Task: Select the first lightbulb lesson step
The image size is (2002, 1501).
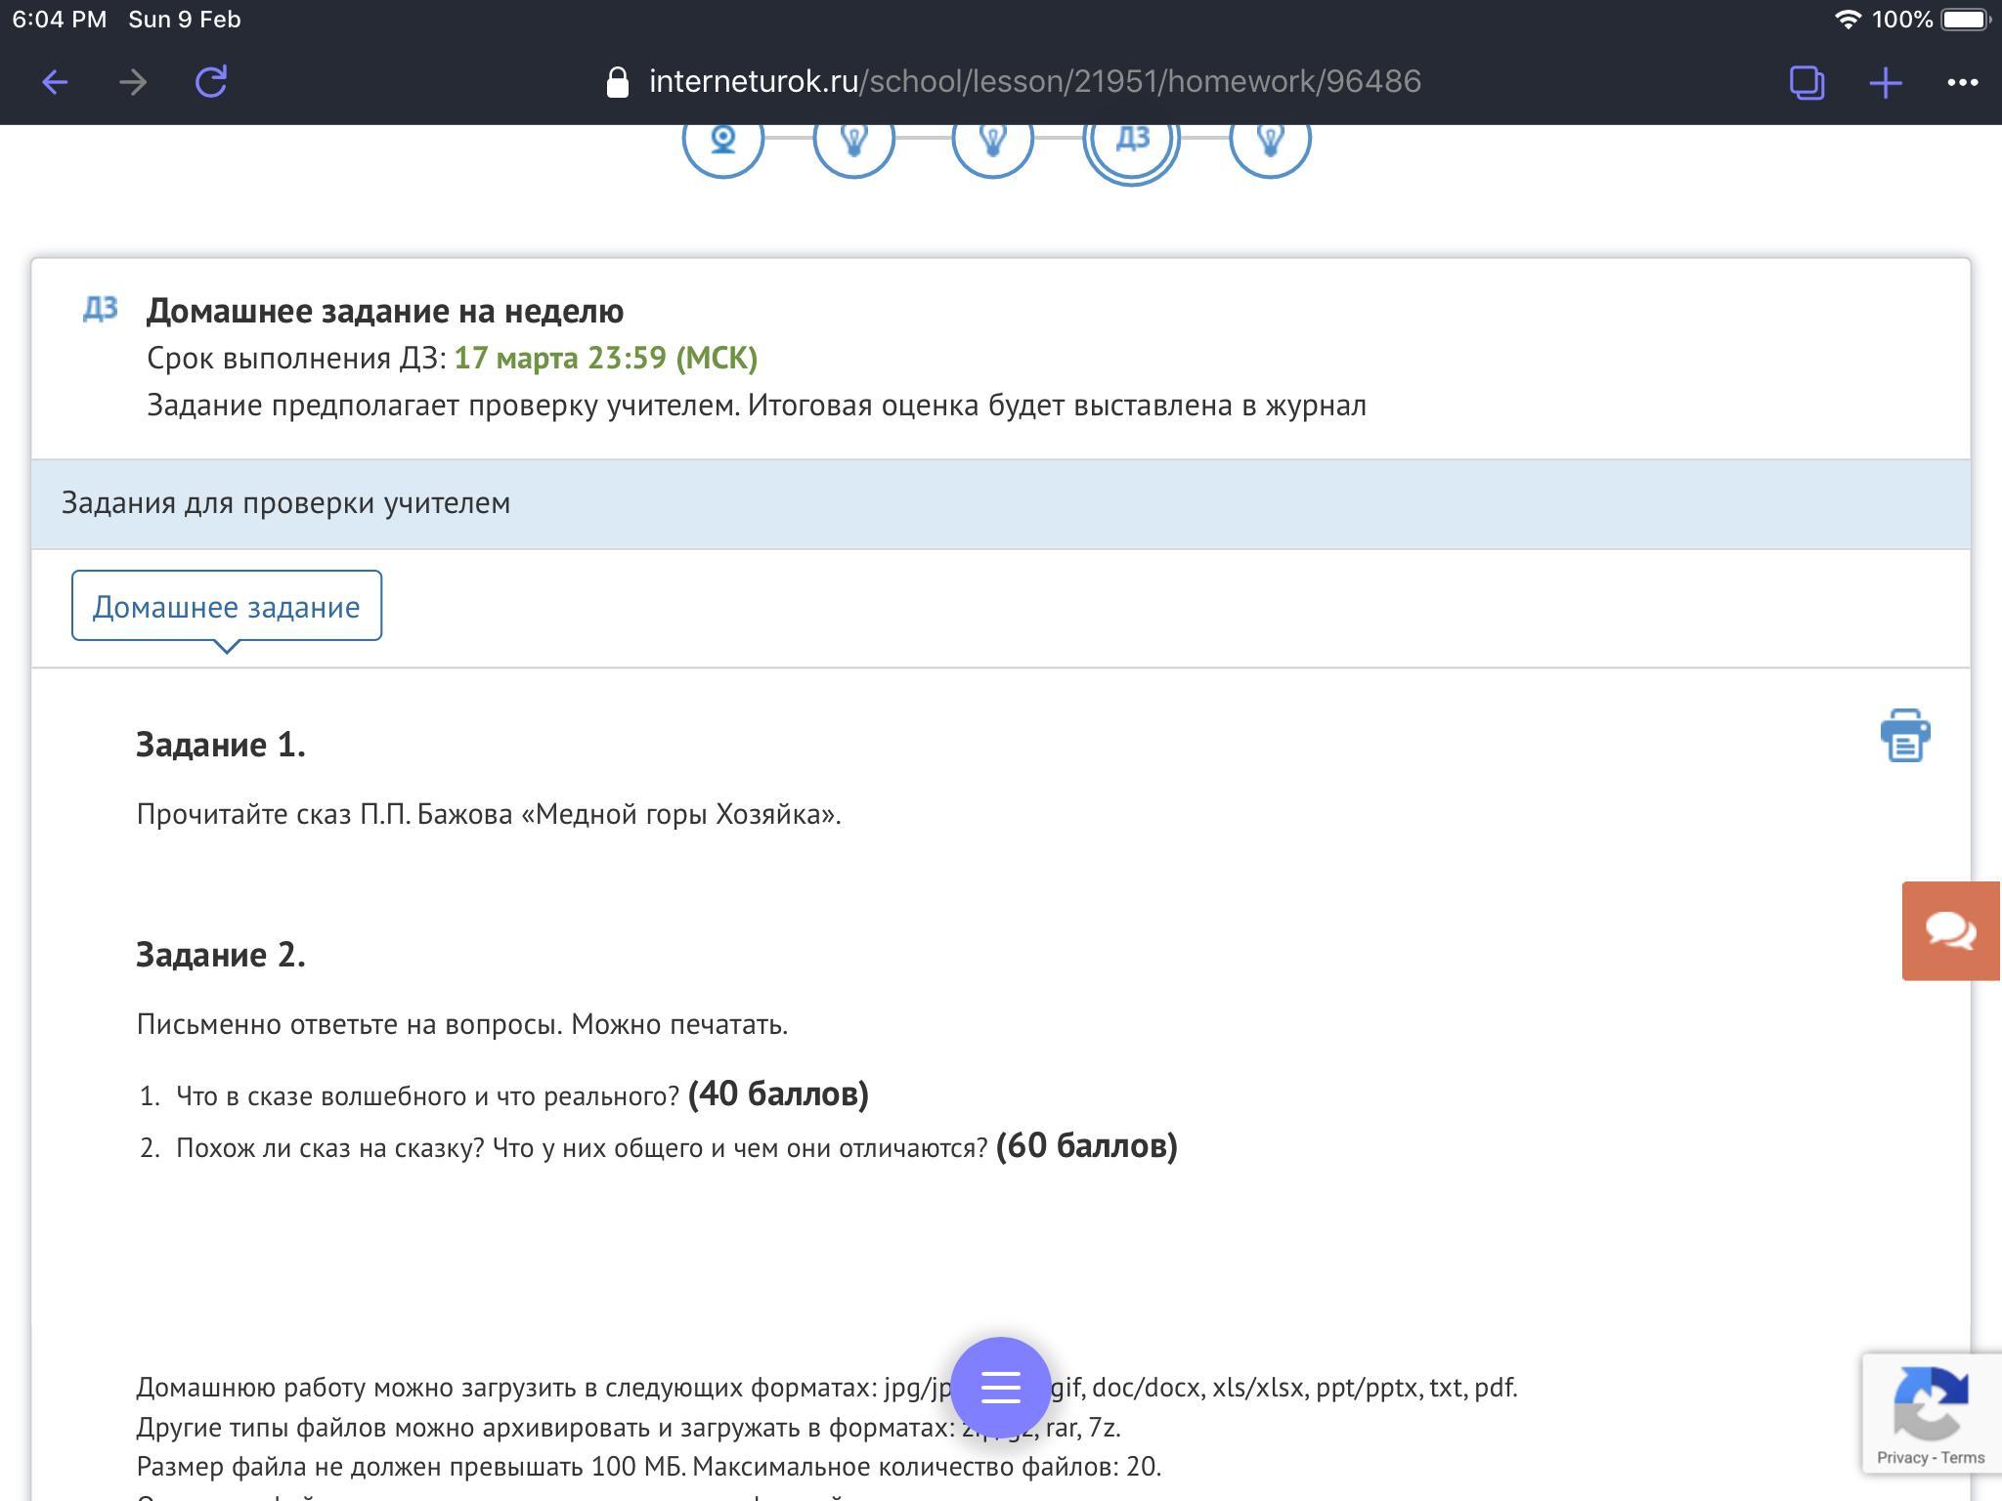Action: (x=854, y=142)
